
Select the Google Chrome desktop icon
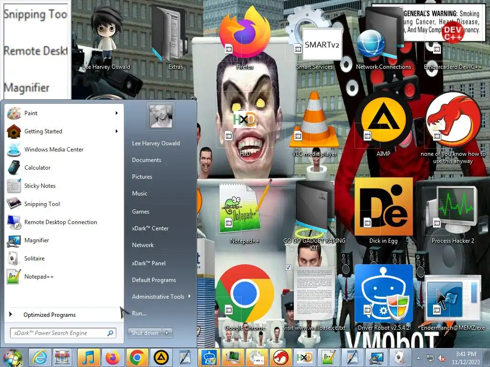(x=245, y=296)
